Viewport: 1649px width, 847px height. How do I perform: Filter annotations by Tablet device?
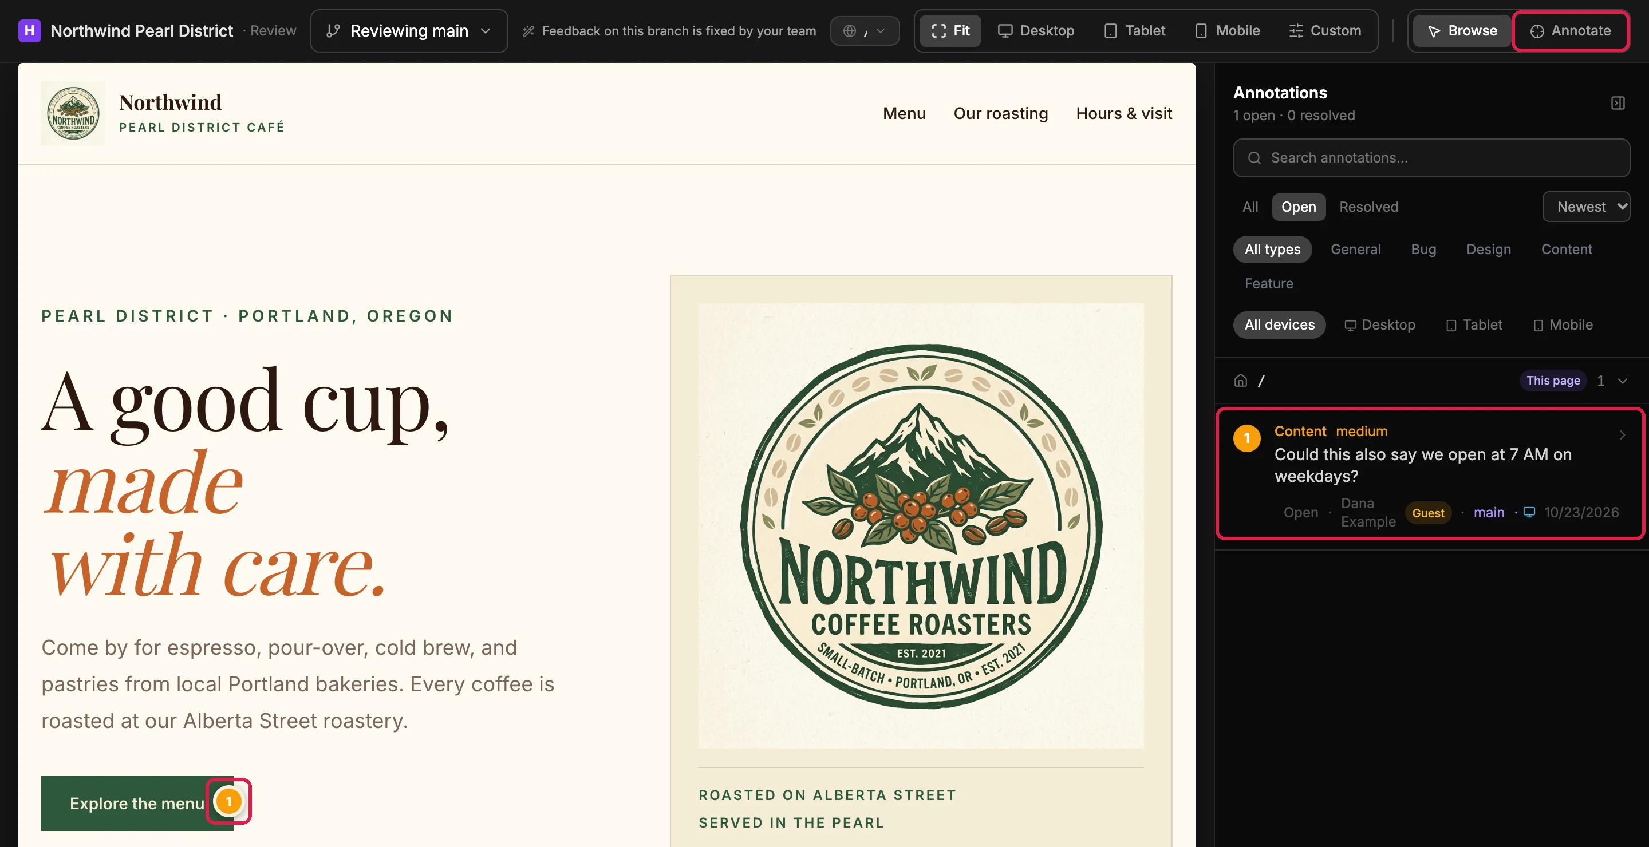point(1474,325)
